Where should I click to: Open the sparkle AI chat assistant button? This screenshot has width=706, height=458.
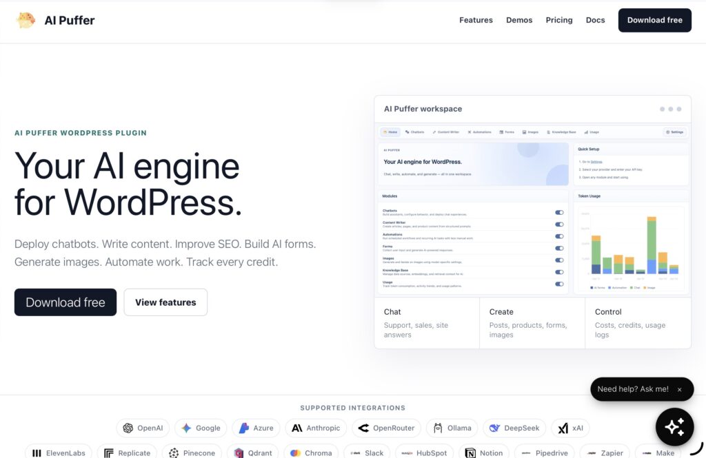tap(674, 426)
